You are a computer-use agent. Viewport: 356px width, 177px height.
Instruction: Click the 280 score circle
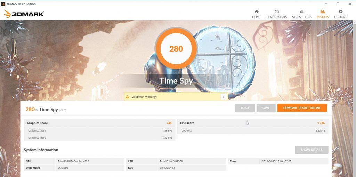point(176,49)
